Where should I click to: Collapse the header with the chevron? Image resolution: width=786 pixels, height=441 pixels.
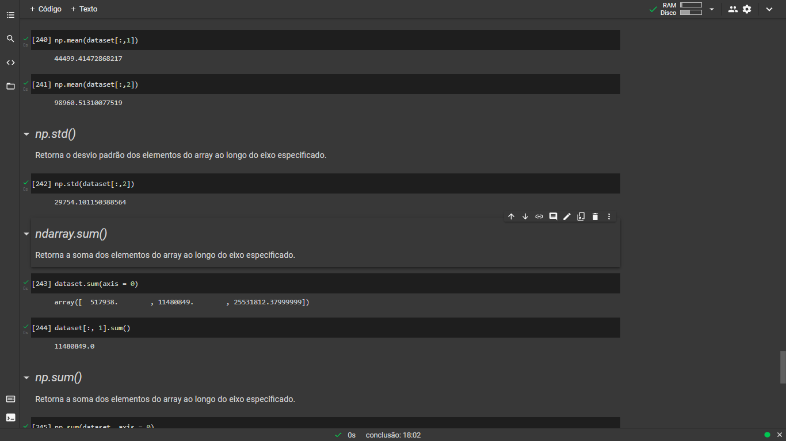click(x=769, y=9)
